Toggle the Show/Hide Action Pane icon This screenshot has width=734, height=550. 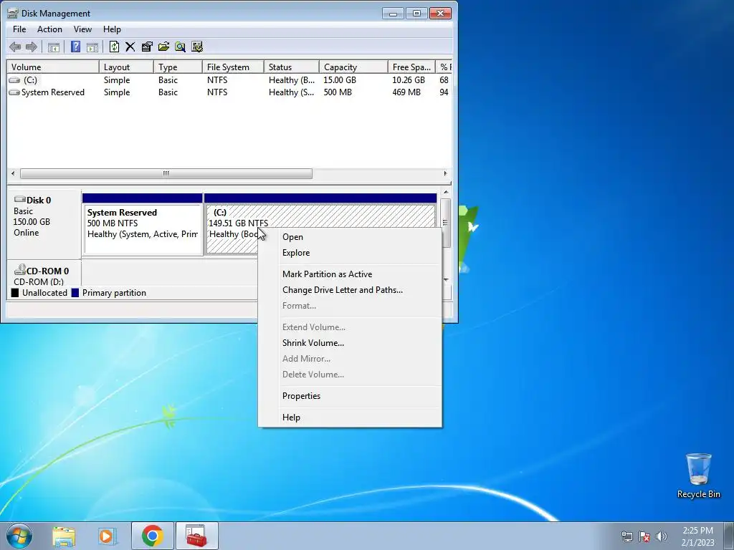(92, 47)
